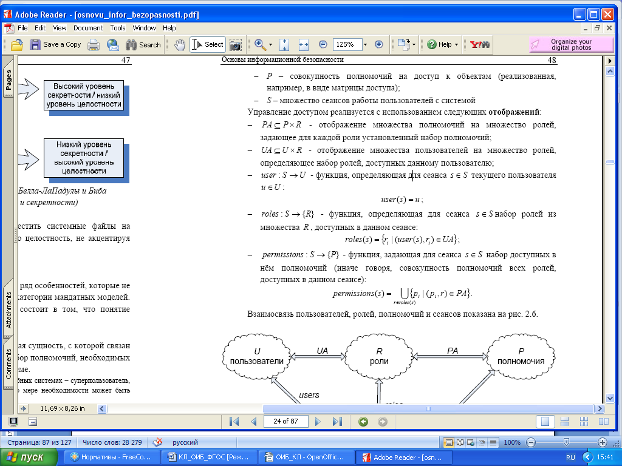The image size is (622, 466).
Task: Click the Email globe and envelope icon
Action: (112, 45)
